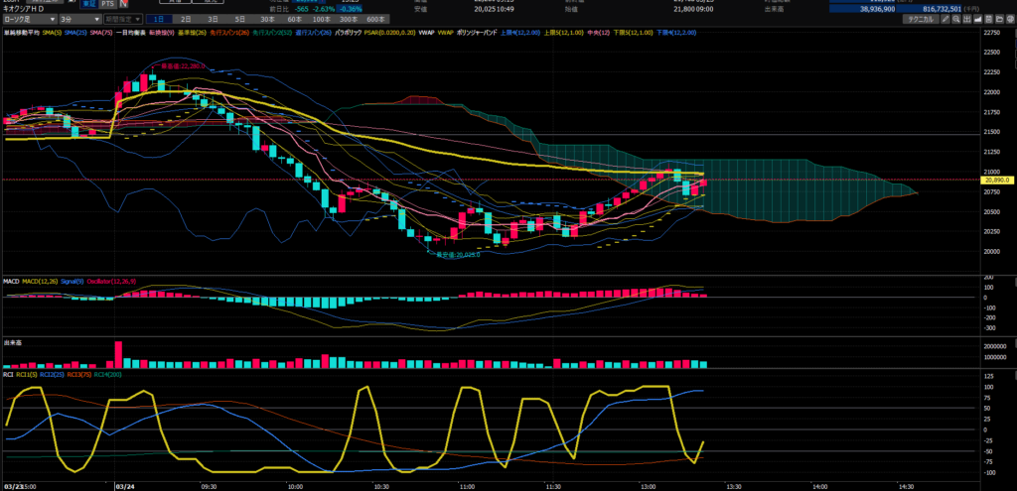Click the red N news icon

click(x=123, y=4)
